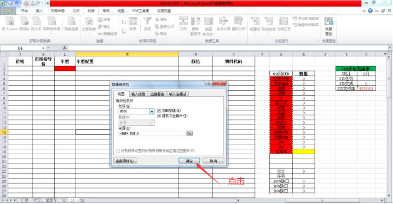
Task: Open the 文件 ribbon tab
Action: click(8, 11)
